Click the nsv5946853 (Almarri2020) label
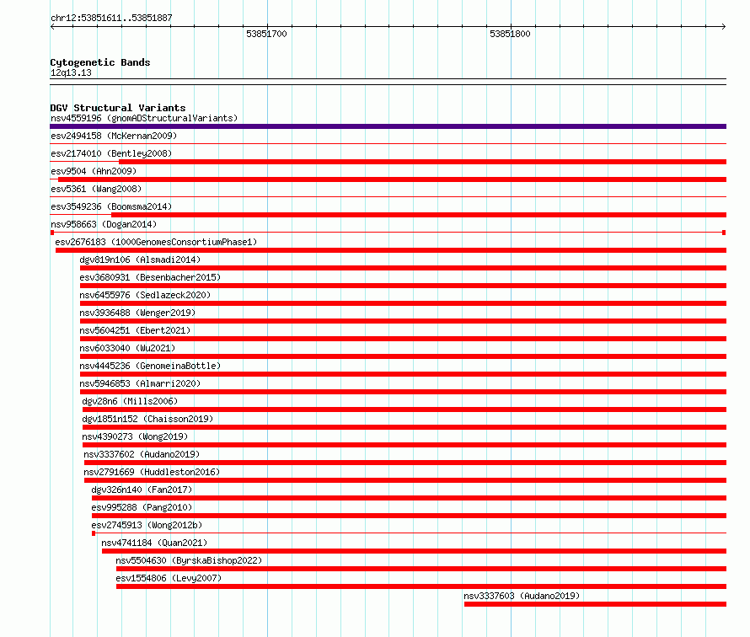 [140, 383]
